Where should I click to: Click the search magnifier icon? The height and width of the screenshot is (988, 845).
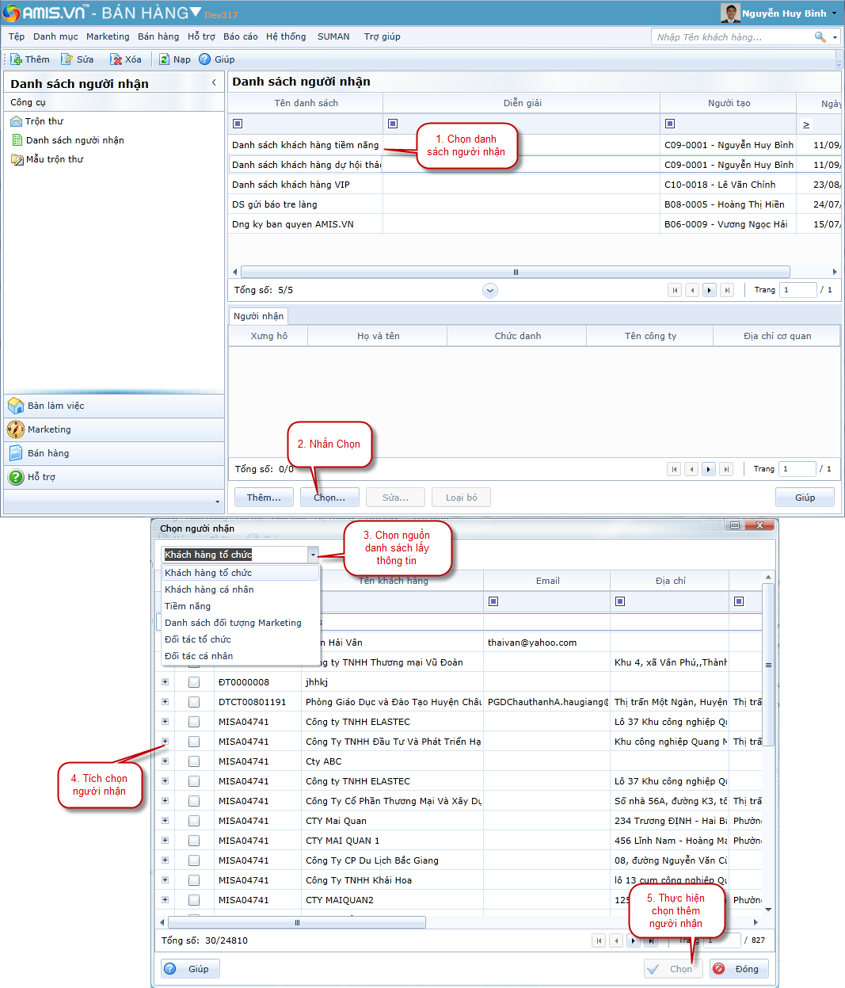pos(820,37)
